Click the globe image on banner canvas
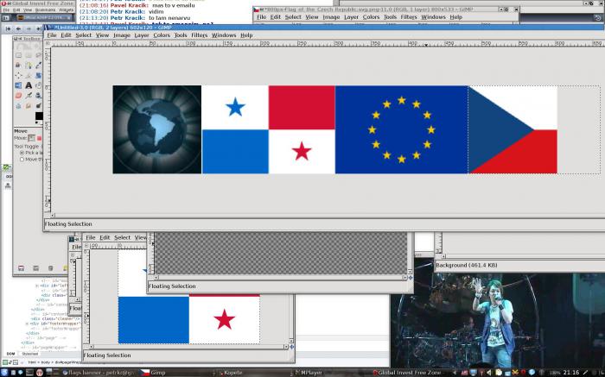Image resolution: width=605 pixels, height=377 pixels. pyautogui.click(x=157, y=129)
